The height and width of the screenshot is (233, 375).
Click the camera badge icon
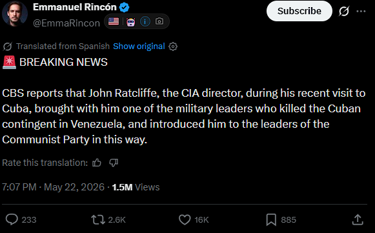(159, 21)
